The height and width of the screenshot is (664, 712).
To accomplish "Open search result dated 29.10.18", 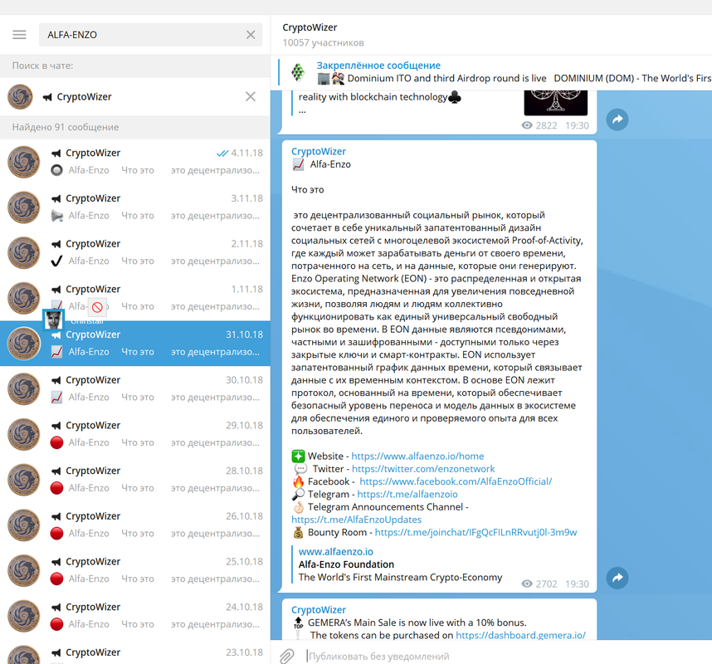I will pos(135,434).
